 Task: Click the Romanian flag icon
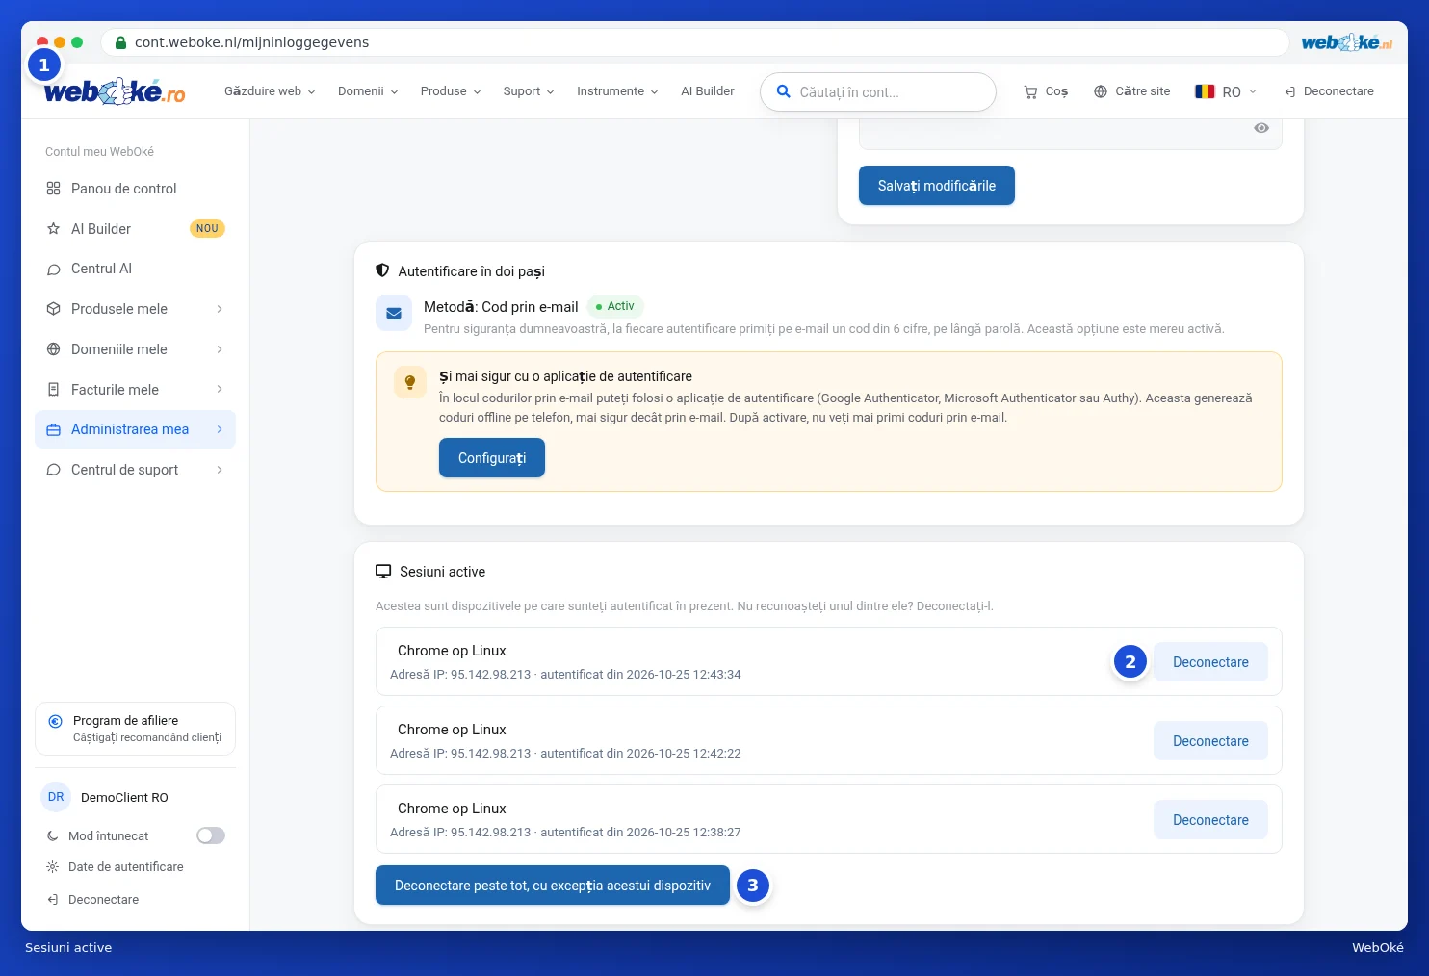coord(1205,91)
